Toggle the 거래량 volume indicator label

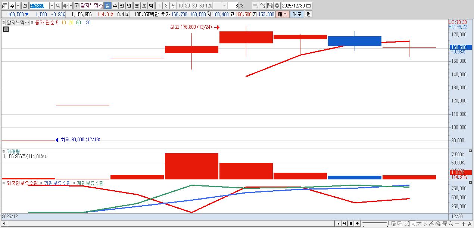pyautogui.click(x=13, y=151)
